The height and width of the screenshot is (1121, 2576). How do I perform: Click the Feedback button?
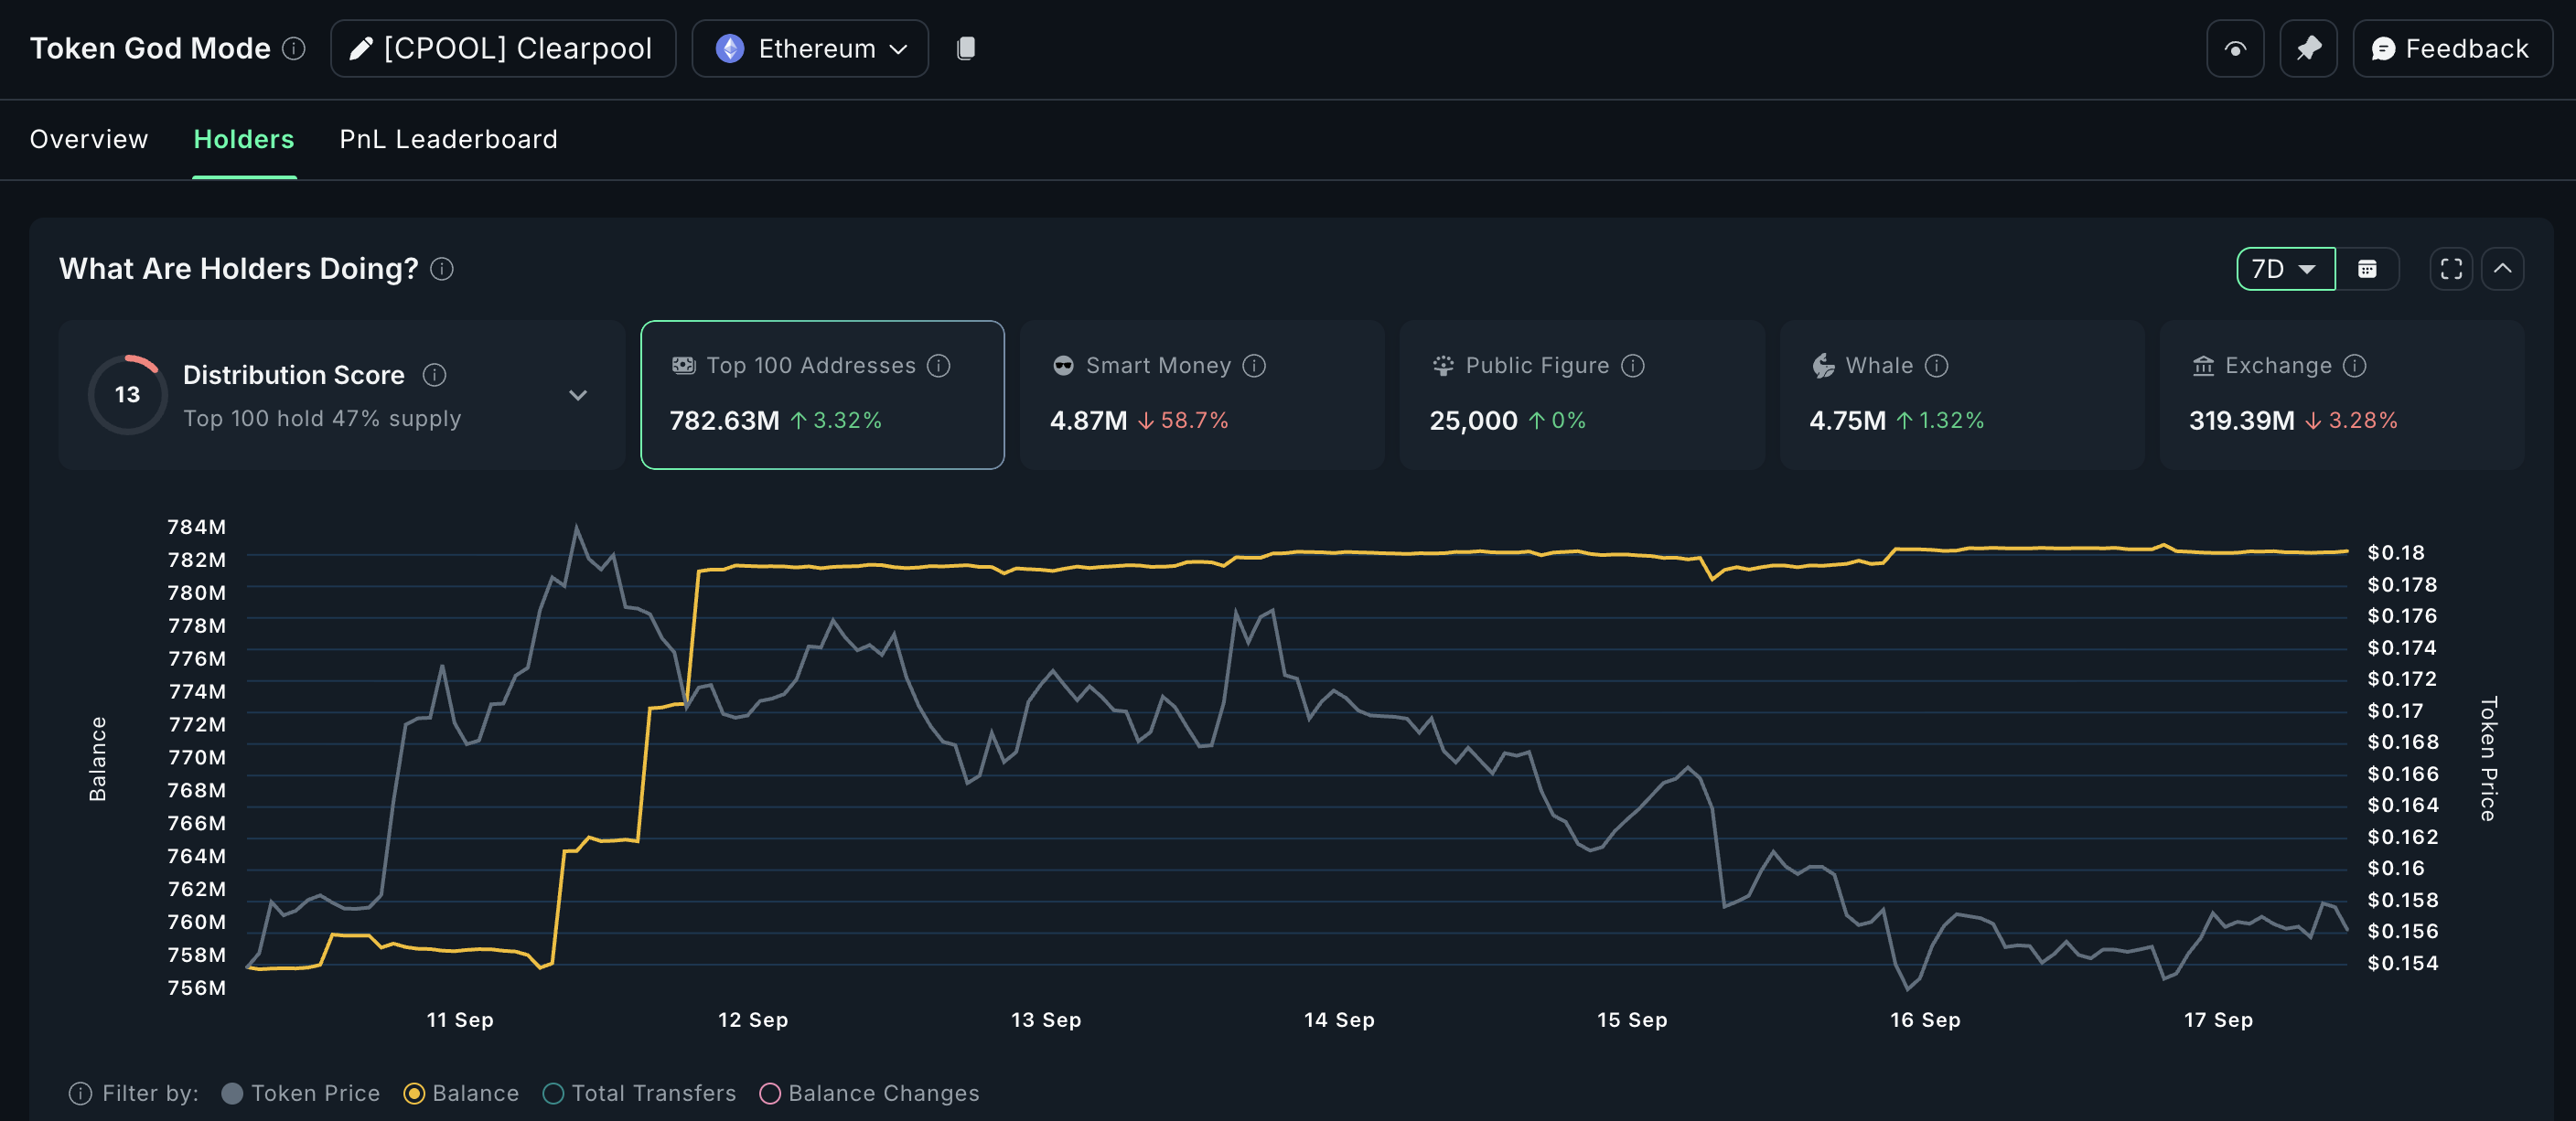tap(2450, 48)
